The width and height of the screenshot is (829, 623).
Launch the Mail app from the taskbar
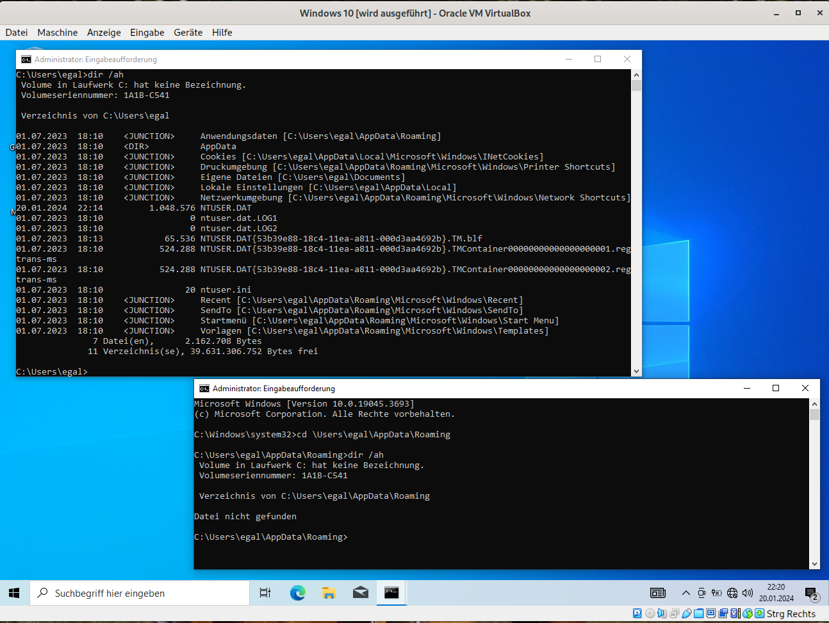(360, 593)
